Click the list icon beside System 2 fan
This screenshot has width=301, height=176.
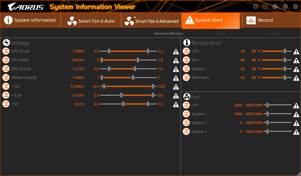(x=186, y=123)
